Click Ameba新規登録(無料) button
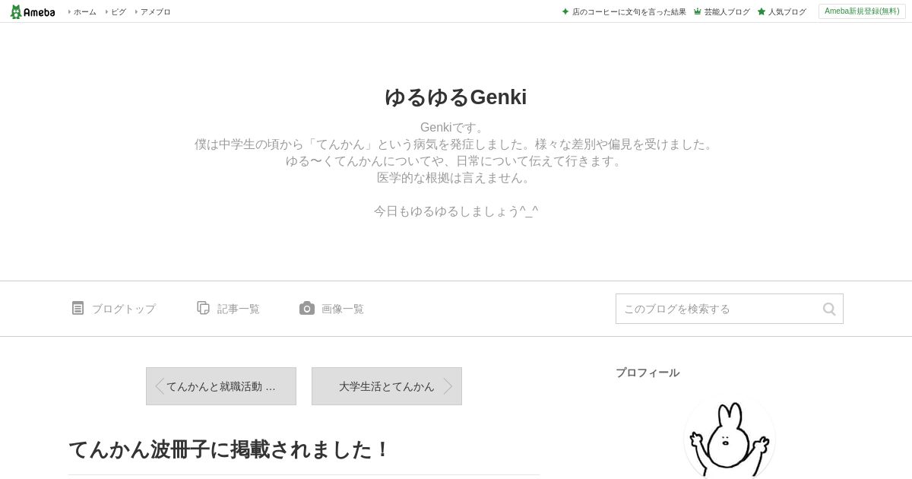 [862, 11]
